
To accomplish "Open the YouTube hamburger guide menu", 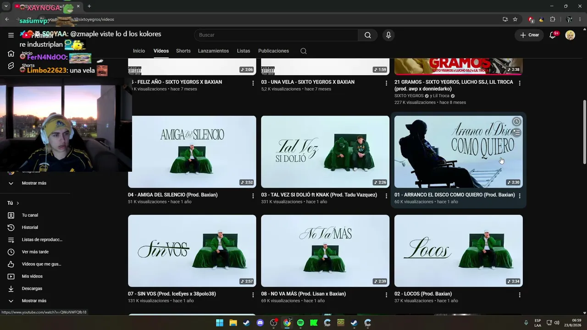I will [x=11, y=35].
